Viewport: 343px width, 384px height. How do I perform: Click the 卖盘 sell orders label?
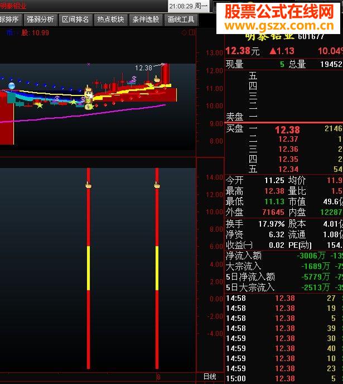coord(234,117)
